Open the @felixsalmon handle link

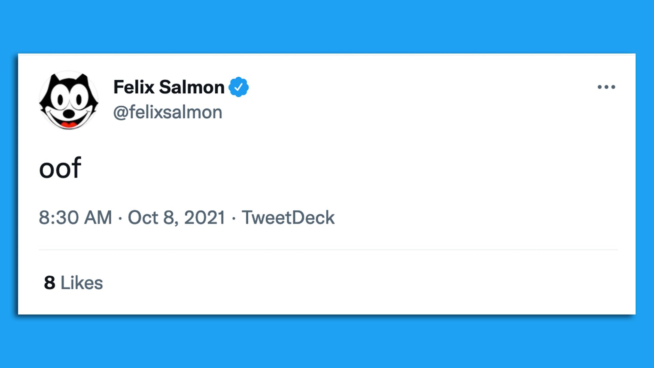[x=168, y=112]
